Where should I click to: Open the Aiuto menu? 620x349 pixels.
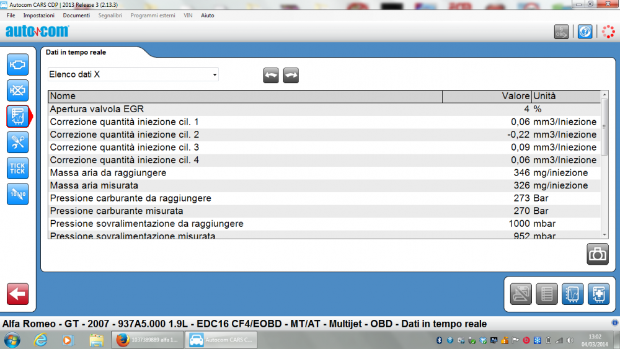coord(208,15)
